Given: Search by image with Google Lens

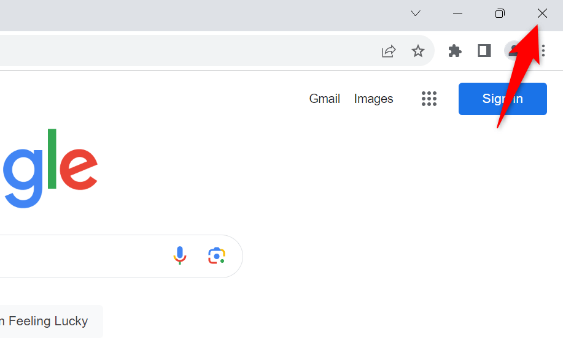Looking at the screenshot, I should point(216,255).
